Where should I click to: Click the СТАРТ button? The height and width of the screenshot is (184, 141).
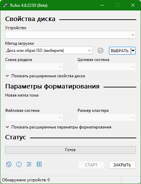(91, 165)
